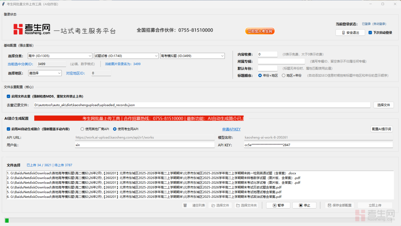Click the 选择文件 folder icon button in the bottom toolbar

coord(220,205)
